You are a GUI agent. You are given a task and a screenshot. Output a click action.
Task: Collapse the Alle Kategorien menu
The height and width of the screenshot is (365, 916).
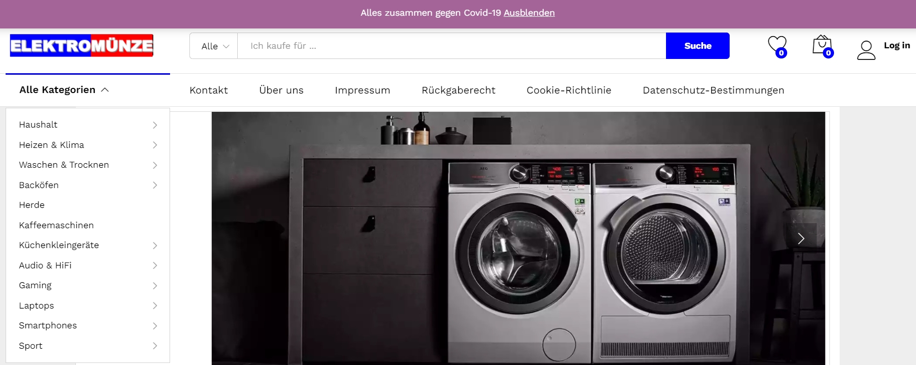(64, 90)
